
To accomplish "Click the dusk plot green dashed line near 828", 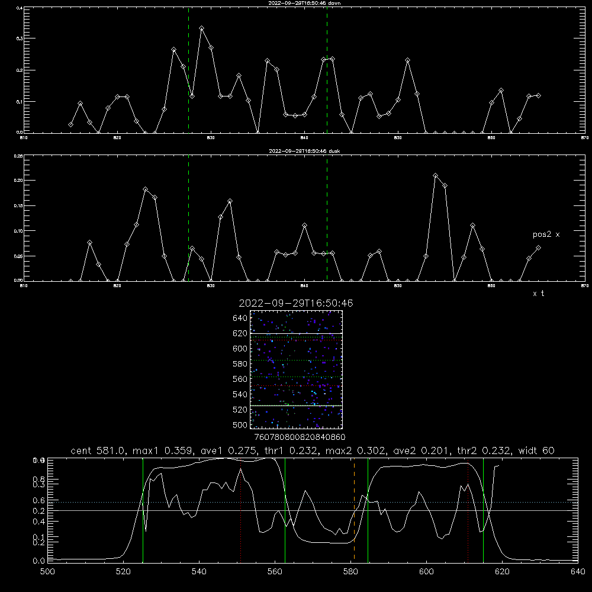I will click(x=188, y=218).
